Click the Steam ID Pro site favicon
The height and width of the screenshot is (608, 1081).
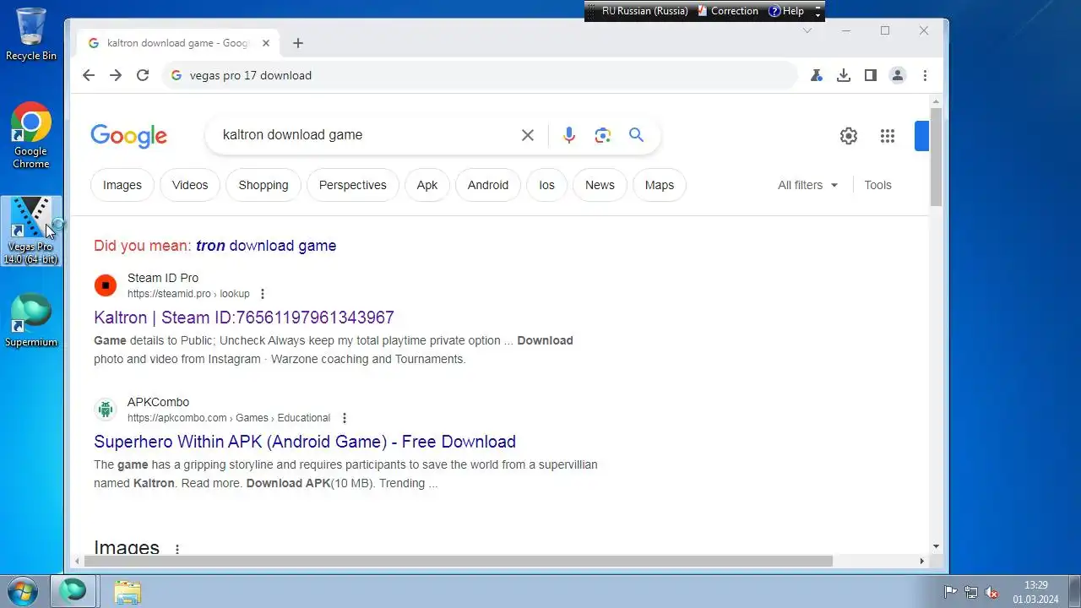106,285
